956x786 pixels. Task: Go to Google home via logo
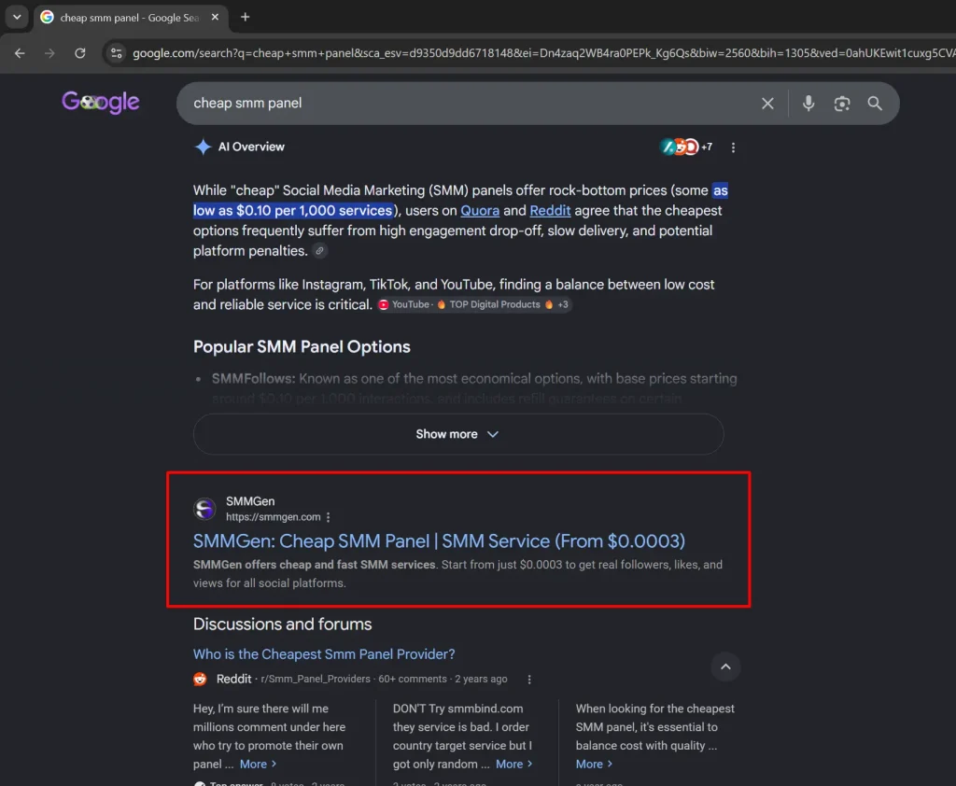click(101, 102)
